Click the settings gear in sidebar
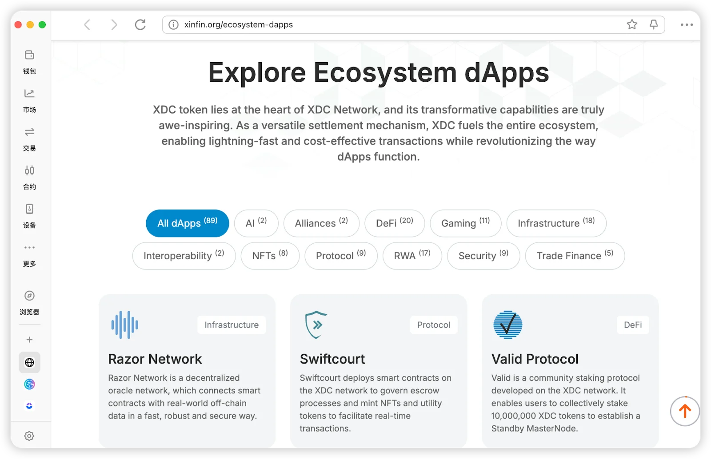This screenshot has width=711, height=459. [x=29, y=436]
